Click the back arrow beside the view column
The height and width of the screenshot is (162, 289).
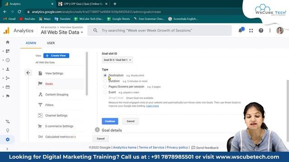coord(28,73)
